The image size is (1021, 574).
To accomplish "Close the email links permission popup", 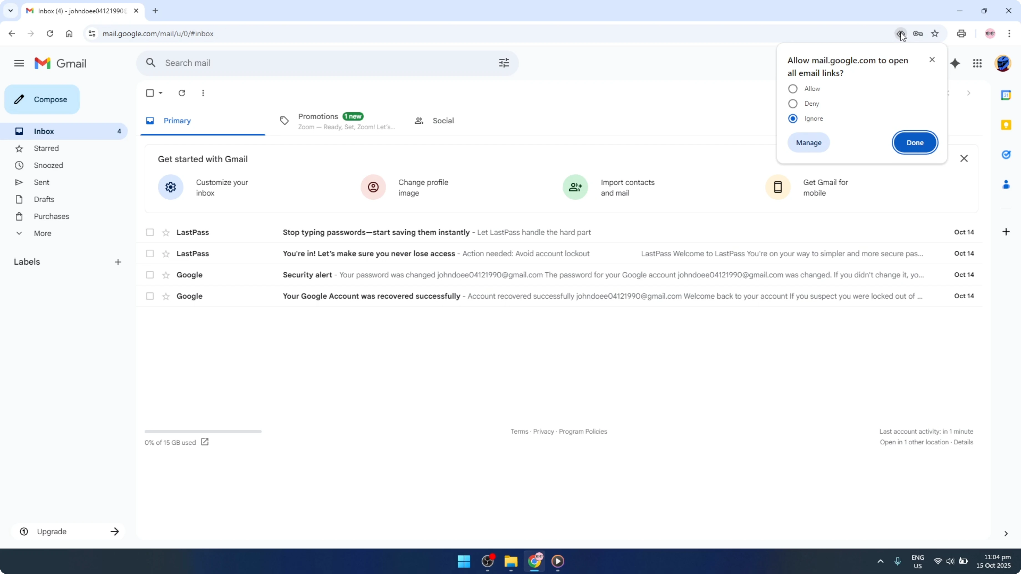I will click(932, 60).
